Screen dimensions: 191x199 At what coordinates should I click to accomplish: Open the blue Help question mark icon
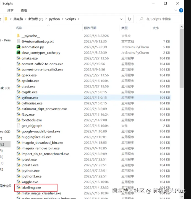point(181,10)
